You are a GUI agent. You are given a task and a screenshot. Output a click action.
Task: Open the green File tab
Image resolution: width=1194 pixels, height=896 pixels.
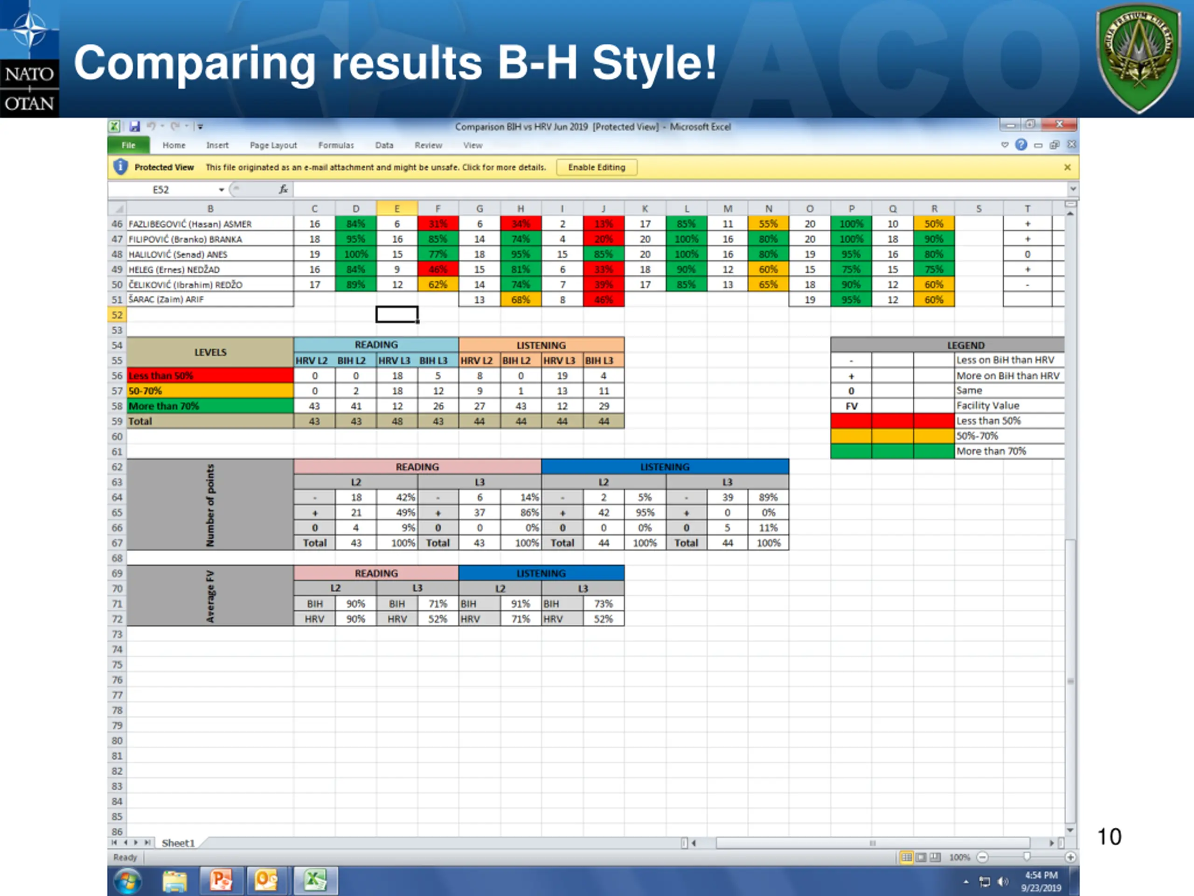[x=128, y=145]
